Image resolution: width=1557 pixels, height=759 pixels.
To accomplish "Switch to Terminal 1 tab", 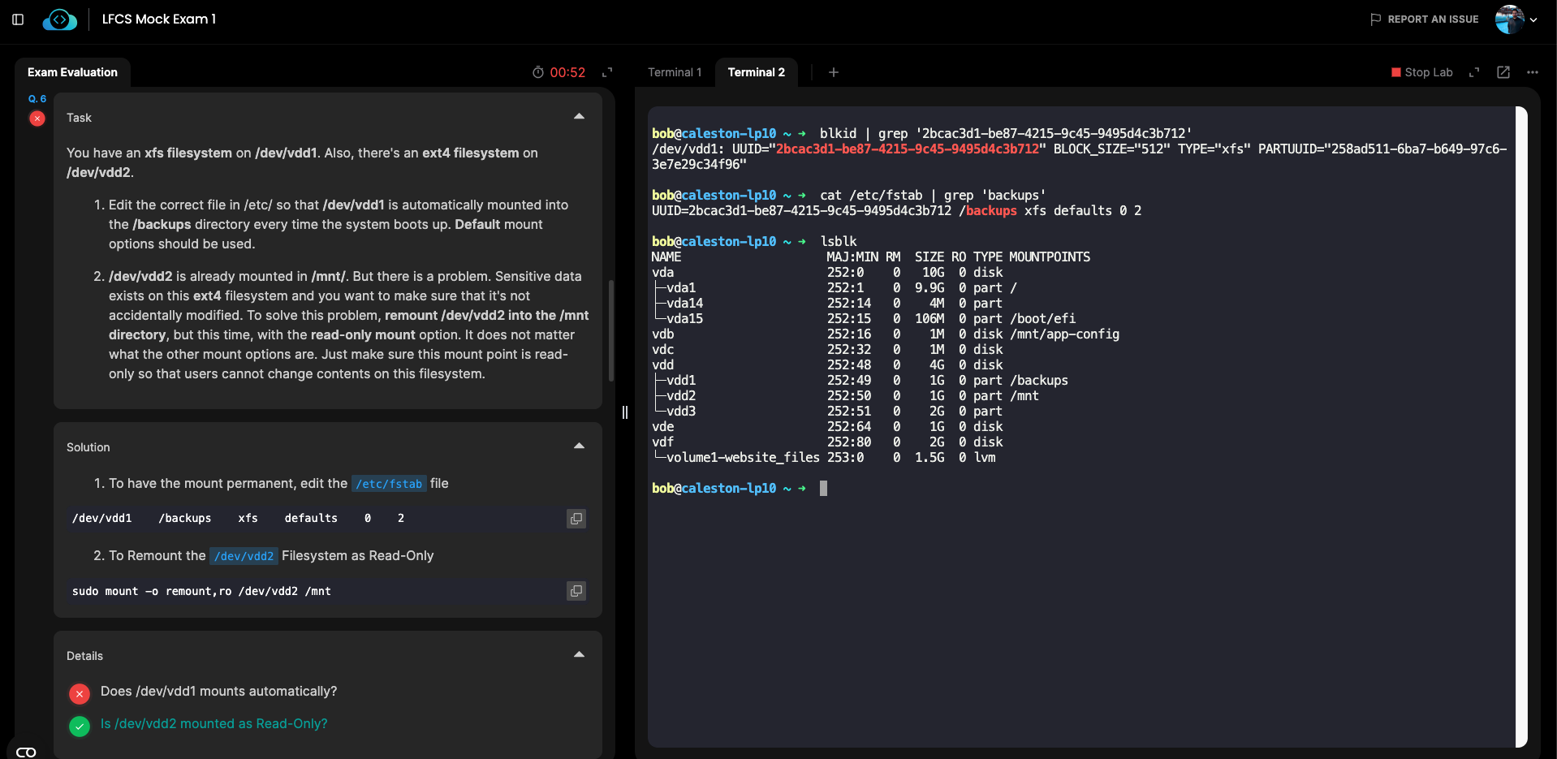I will 674,72.
